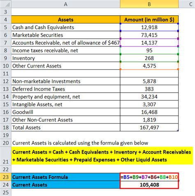Select 'Non-marketable Investments' cell

click(65, 81)
